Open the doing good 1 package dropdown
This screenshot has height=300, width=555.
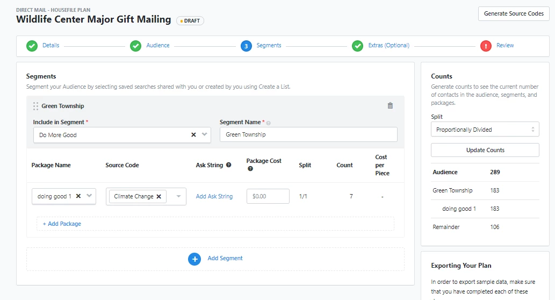click(x=89, y=196)
